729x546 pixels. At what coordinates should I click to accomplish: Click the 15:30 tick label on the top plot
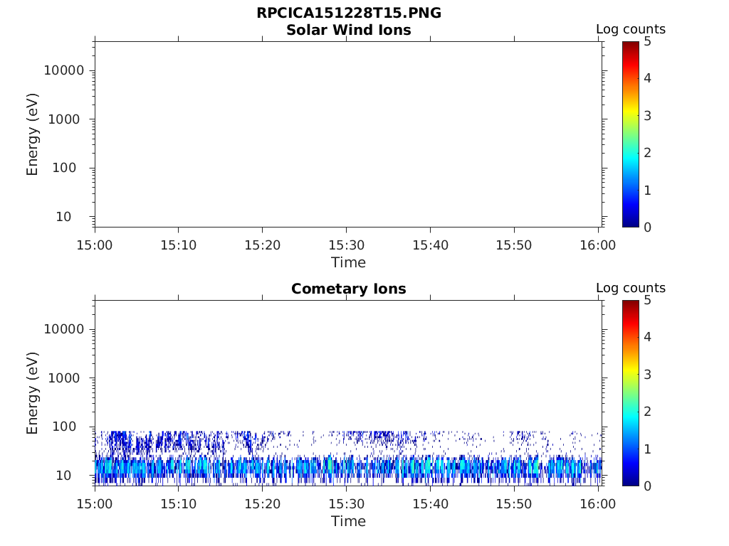point(347,245)
